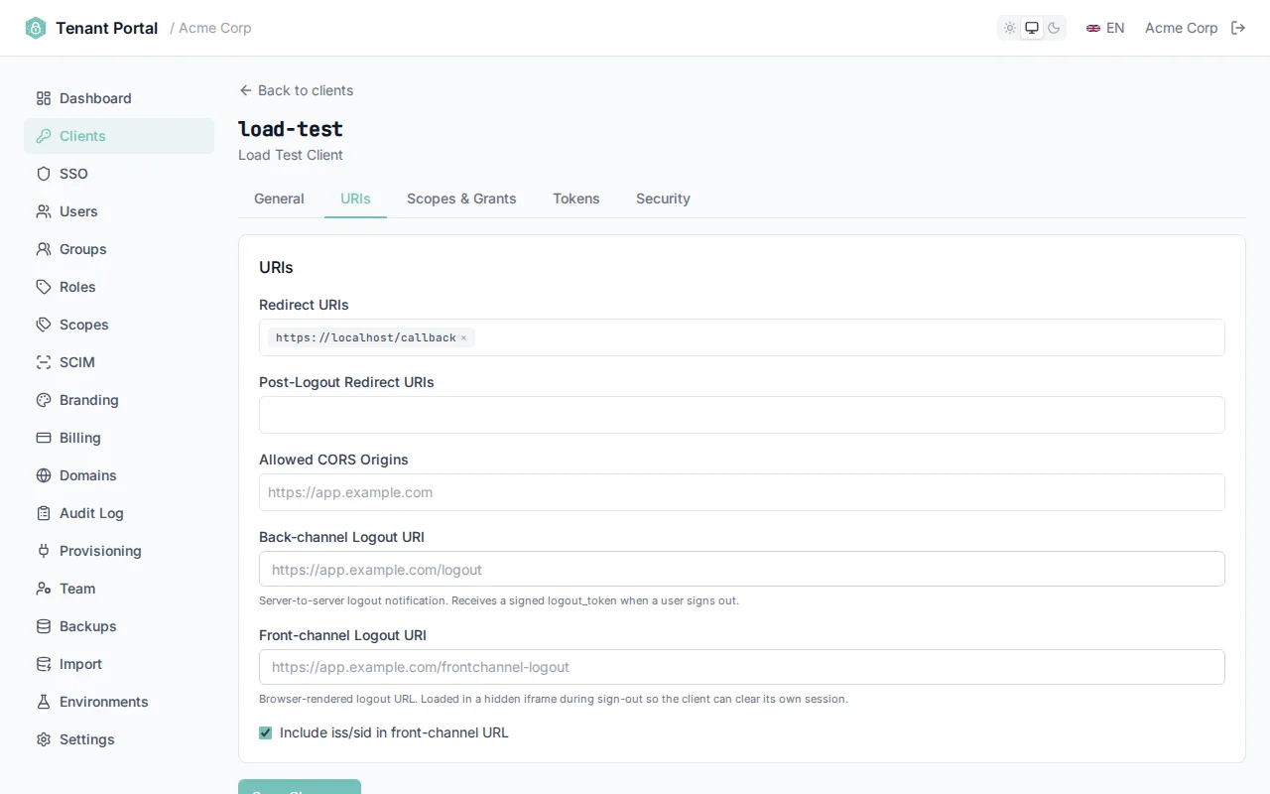Click the Allowed CORS Origins input
1270x794 pixels.
point(742,492)
